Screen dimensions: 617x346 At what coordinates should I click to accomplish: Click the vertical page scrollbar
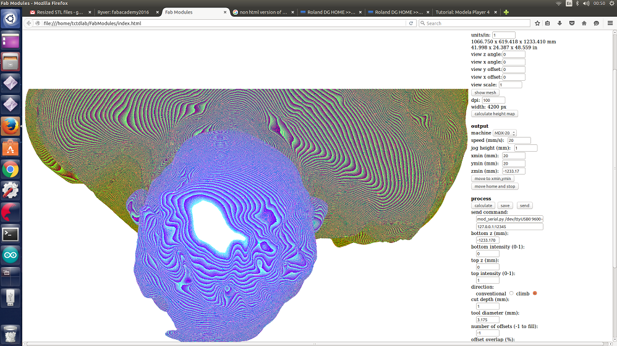coord(615,169)
